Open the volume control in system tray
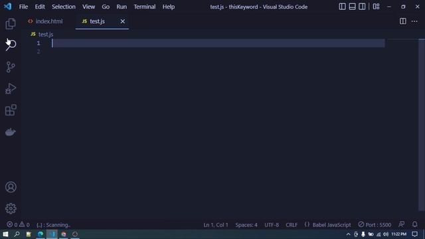425x239 pixels. [386, 234]
